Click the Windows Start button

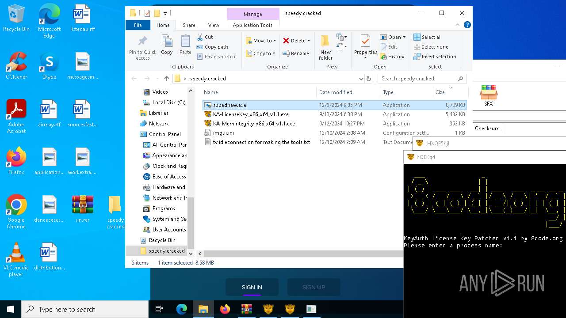pyautogui.click(x=11, y=309)
